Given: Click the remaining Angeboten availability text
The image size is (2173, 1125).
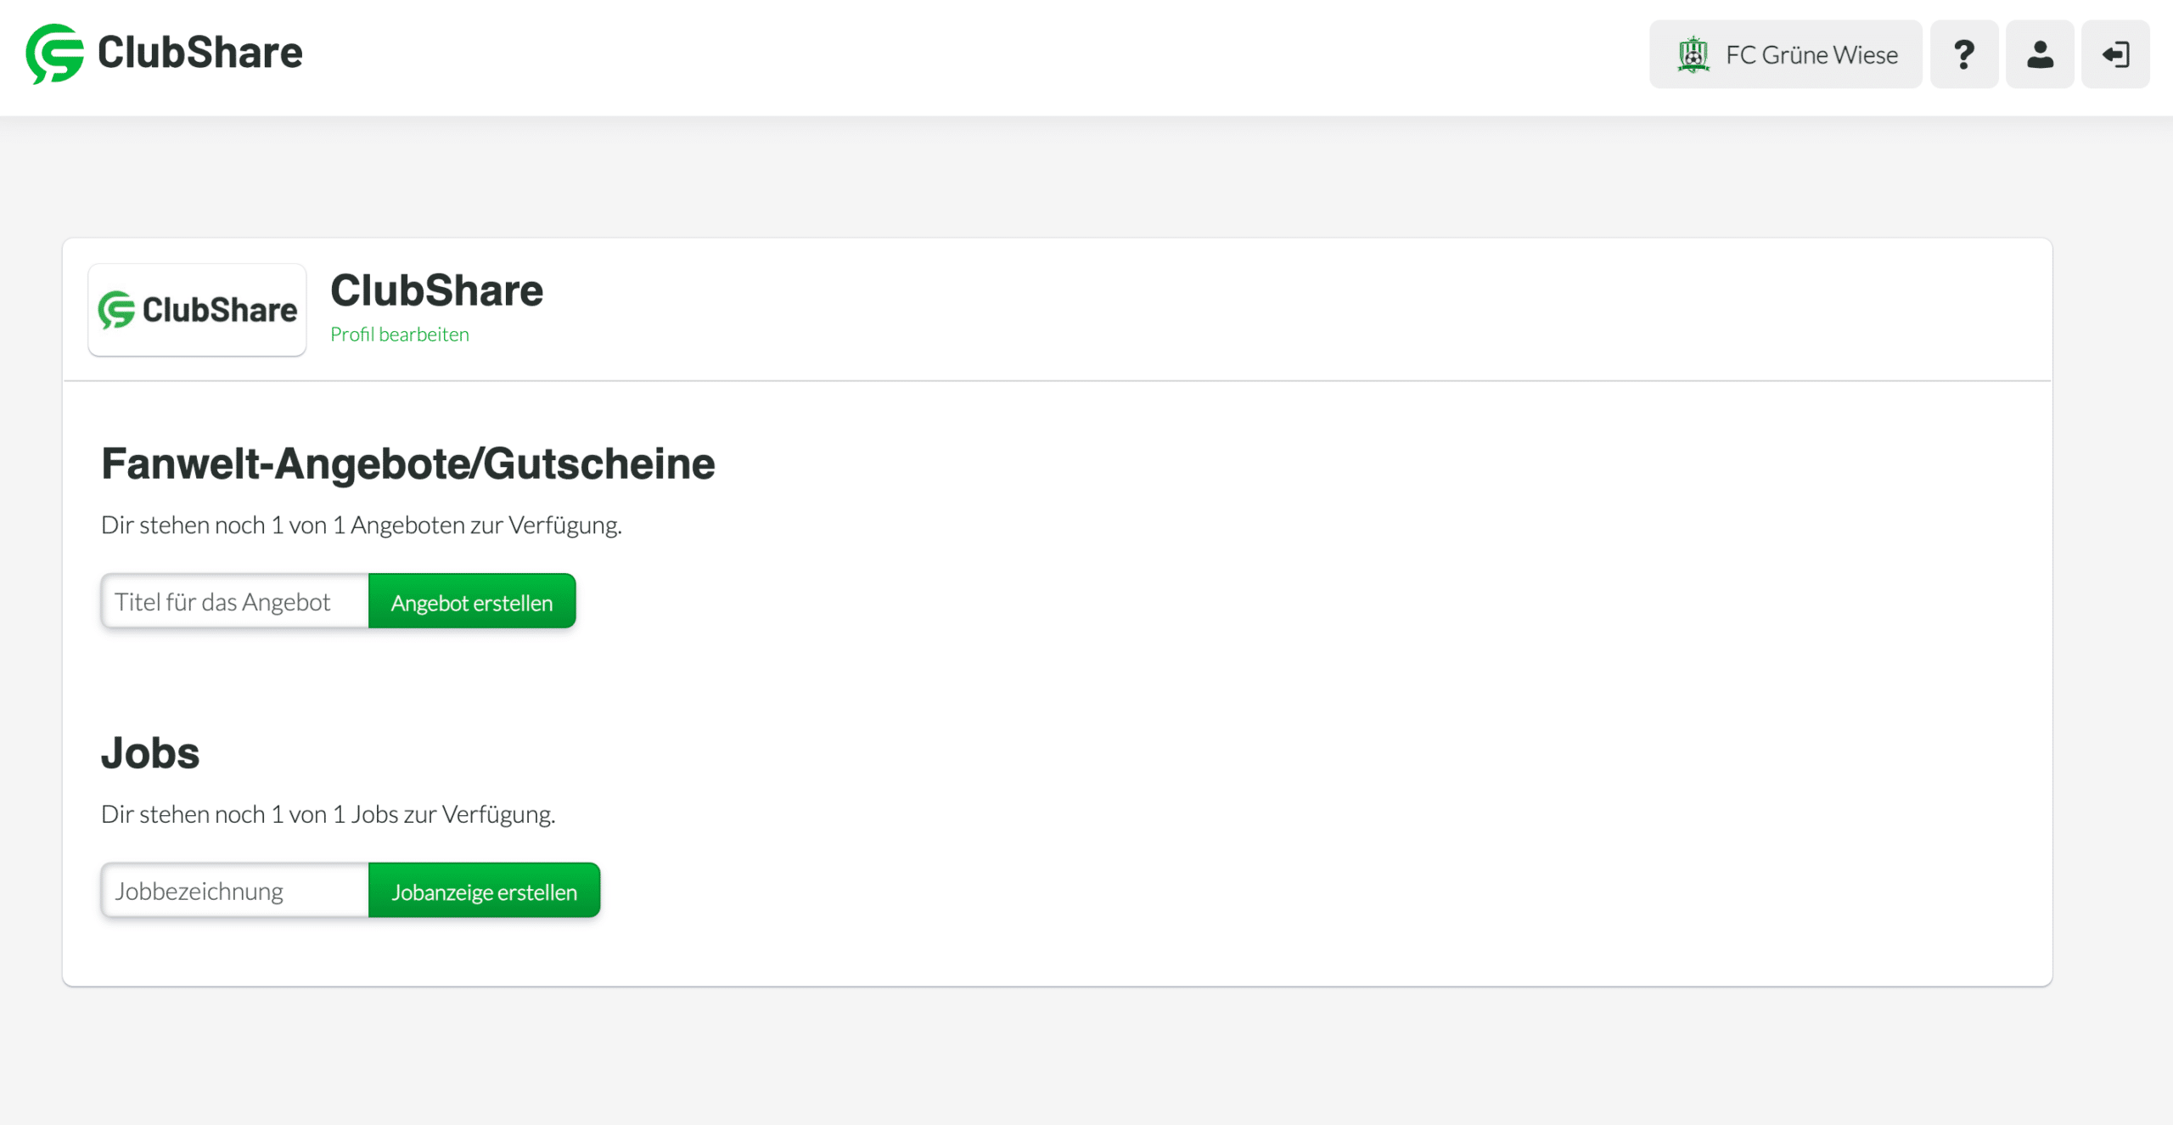Looking at the screenshot, I should (362, 526).
